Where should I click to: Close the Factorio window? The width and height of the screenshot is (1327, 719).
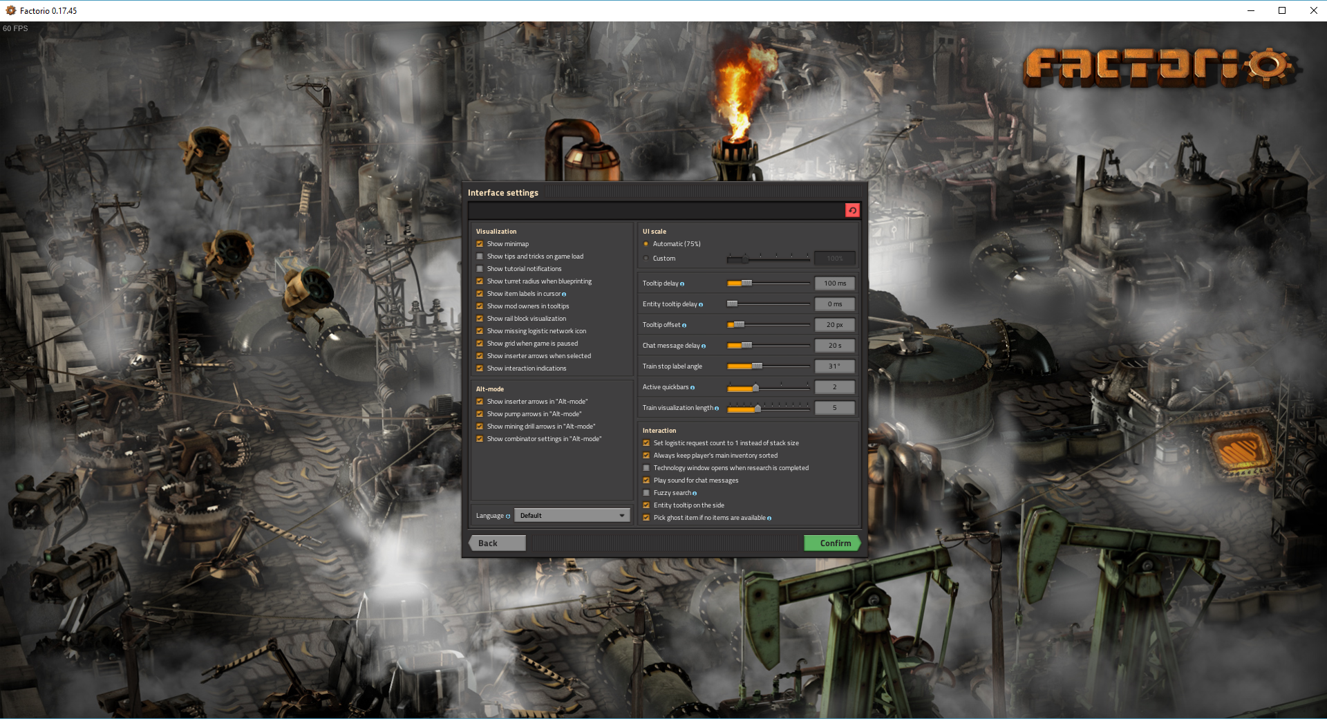(x=1313, y=10)
